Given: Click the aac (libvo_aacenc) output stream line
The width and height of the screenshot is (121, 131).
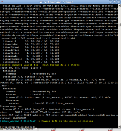Looking at the screenshot, I should click(58, 97).
